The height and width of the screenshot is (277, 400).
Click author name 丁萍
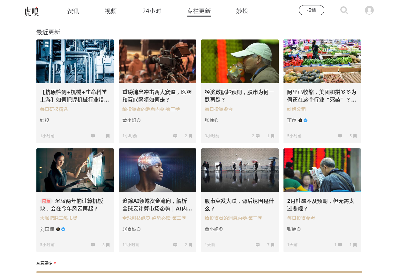pos(292,120)
